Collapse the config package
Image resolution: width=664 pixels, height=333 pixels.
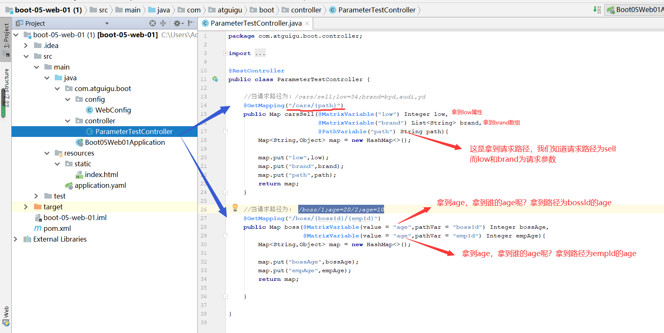tap(68, 99)
